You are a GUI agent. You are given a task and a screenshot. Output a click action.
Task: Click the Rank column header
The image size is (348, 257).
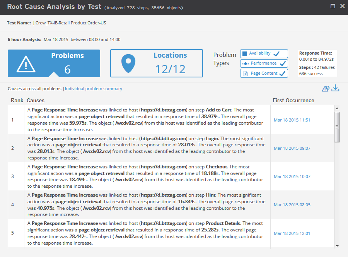coord(17,100)
